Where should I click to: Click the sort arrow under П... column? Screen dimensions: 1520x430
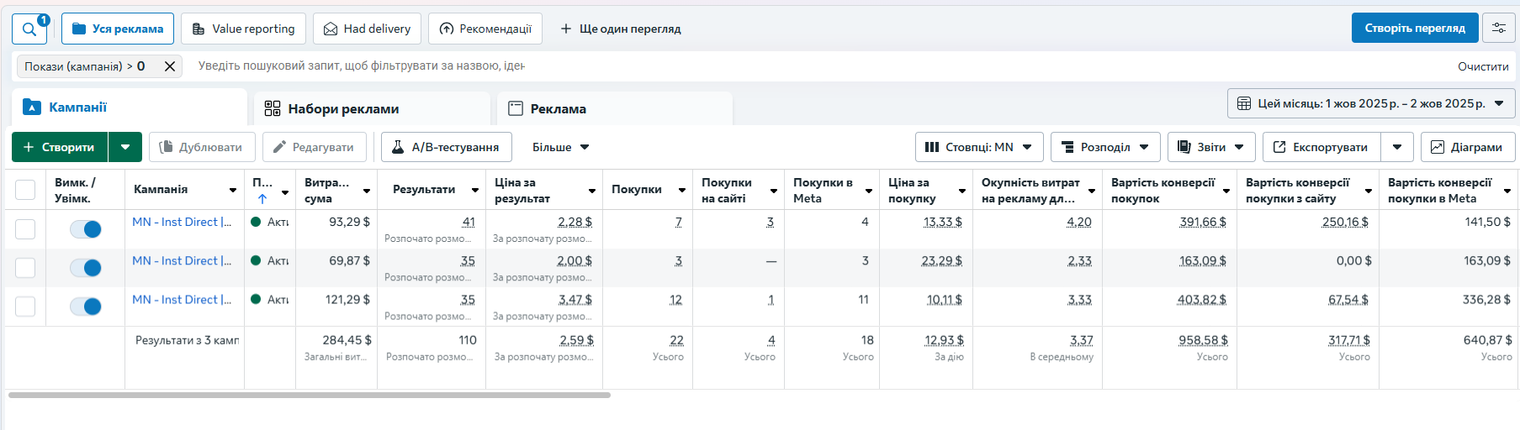(x=262, y=199)
